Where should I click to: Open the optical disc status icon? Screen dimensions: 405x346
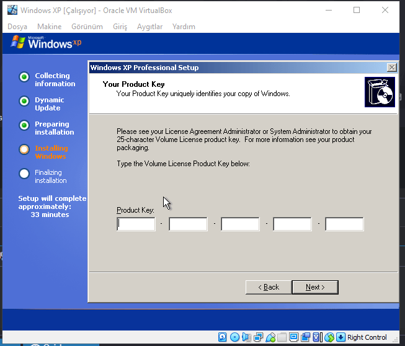pos(234,337)
